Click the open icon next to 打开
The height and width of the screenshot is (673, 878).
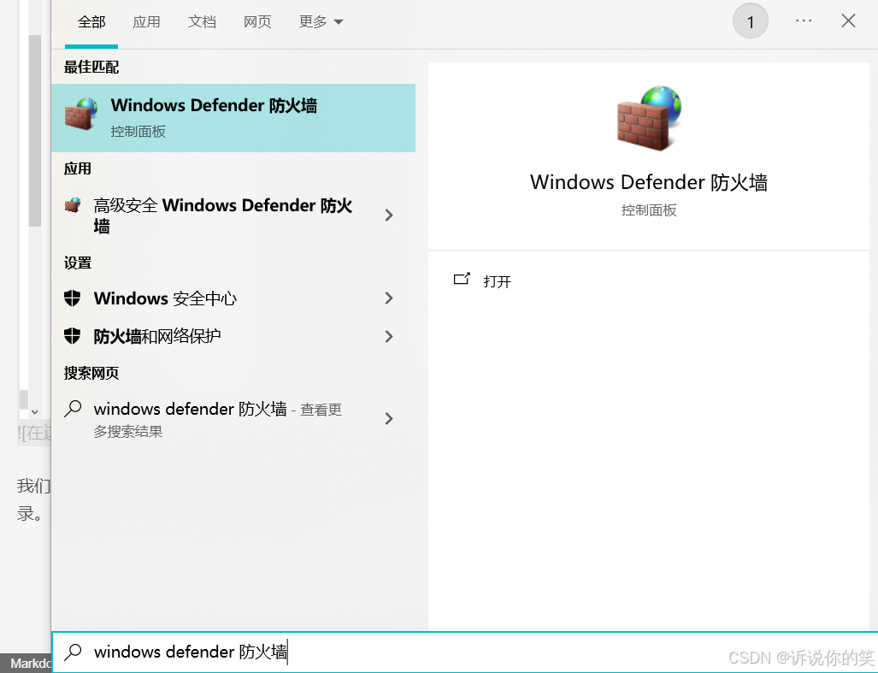click(462, 279)
